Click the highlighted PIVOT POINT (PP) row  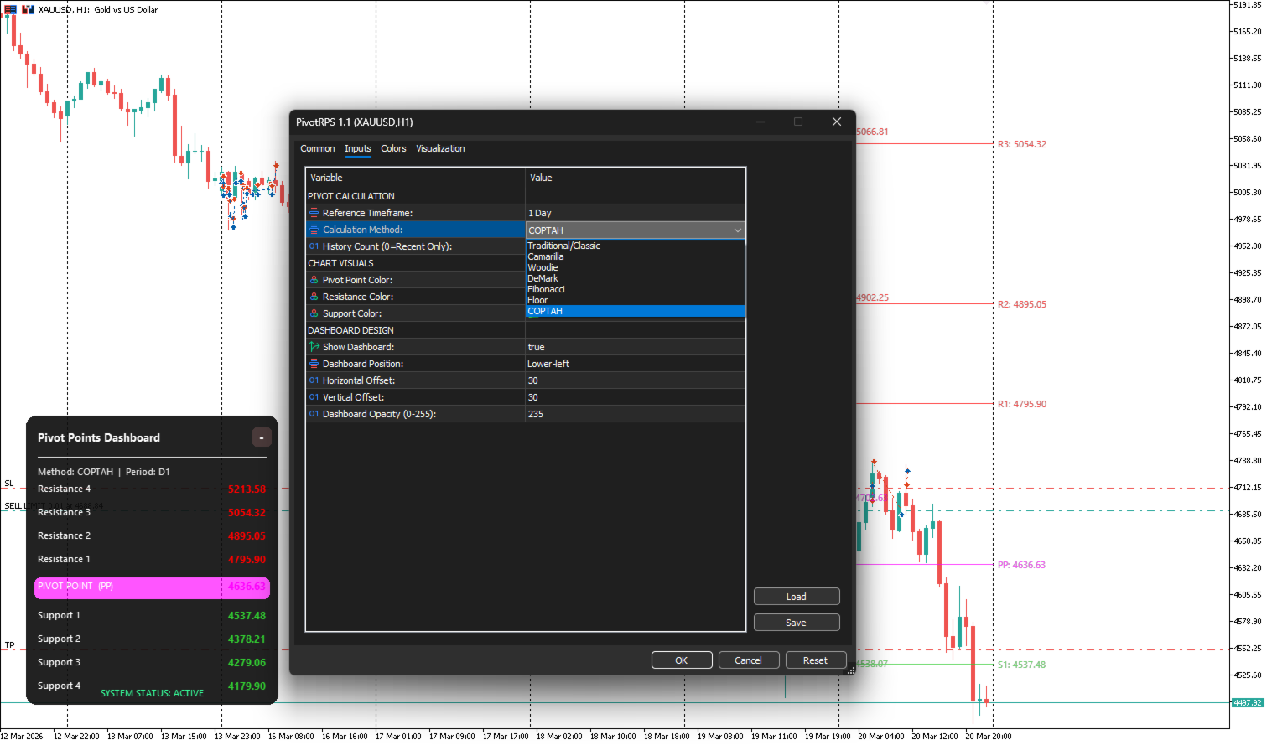(x=152, y=587)
